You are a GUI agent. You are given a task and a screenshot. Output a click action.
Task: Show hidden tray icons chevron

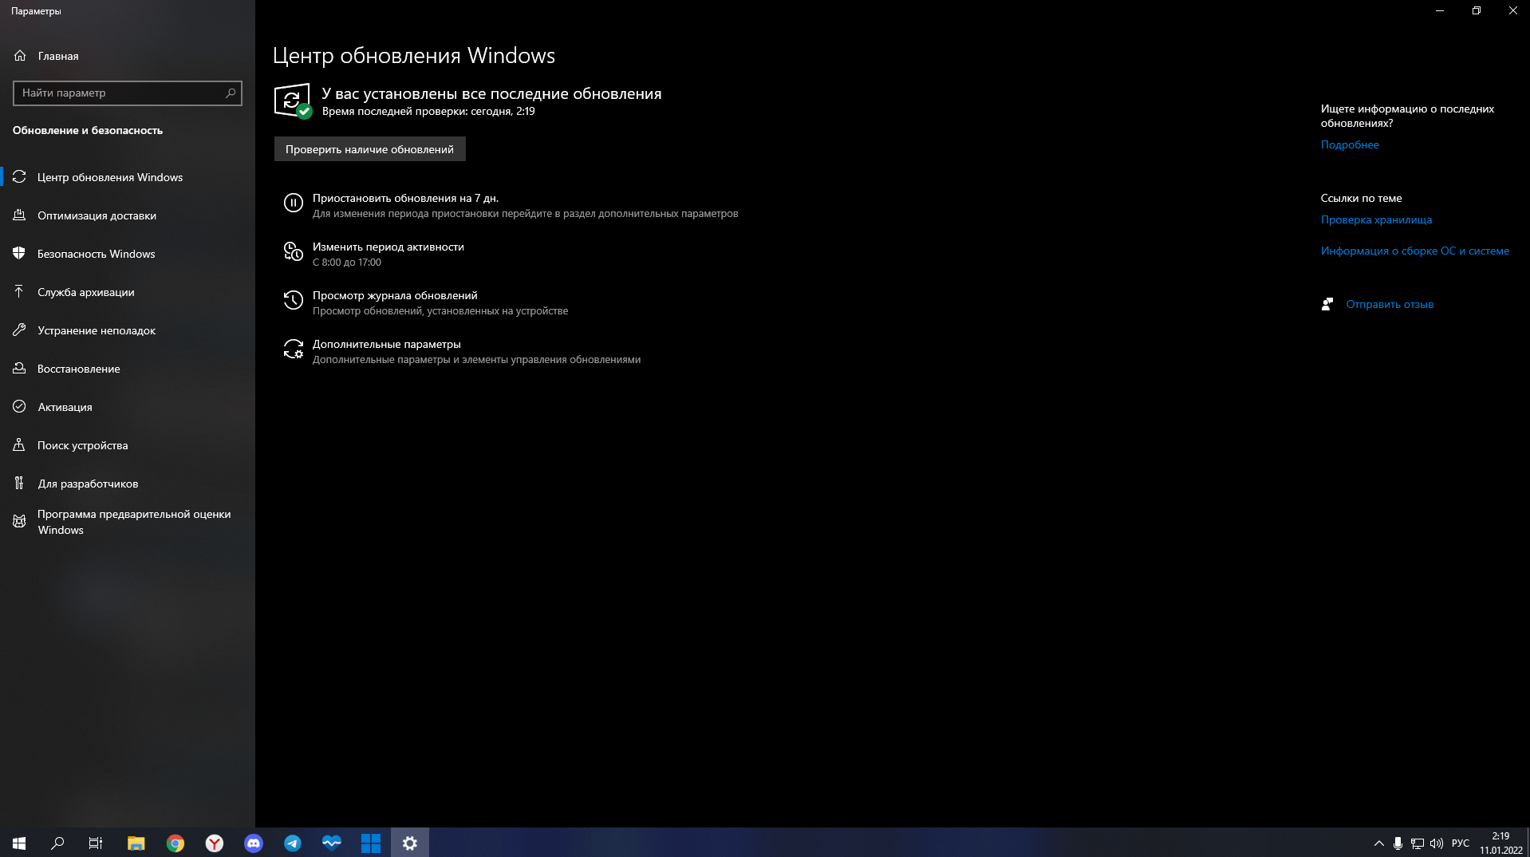[x=1378, y=843]
